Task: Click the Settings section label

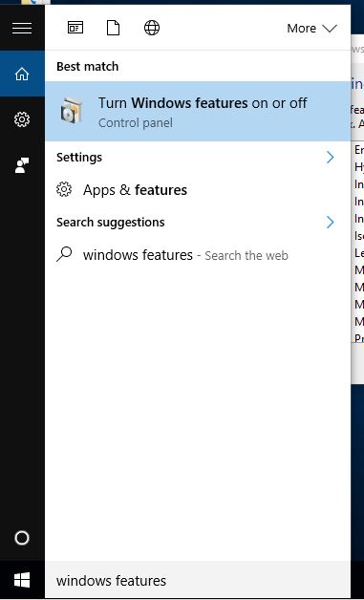Action: click(79, 158)
